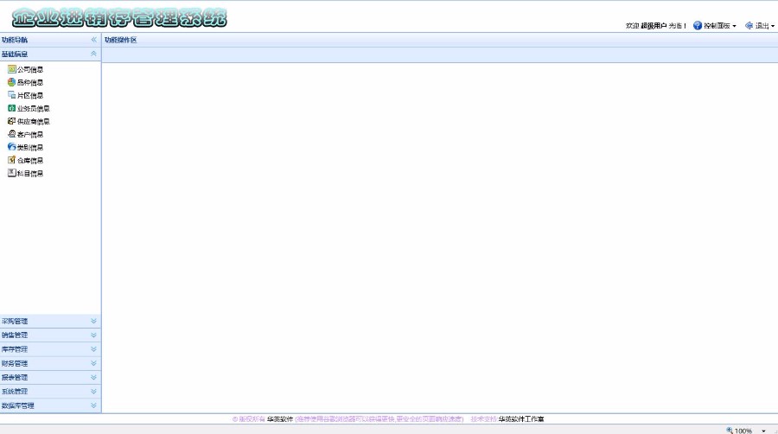Open 品种信息 via its pie-chart icon

tap(11, 82)
